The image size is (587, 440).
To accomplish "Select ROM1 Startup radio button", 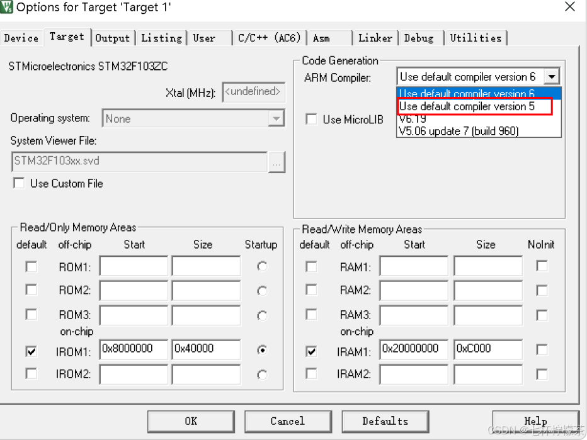I will tap(262, 266).
